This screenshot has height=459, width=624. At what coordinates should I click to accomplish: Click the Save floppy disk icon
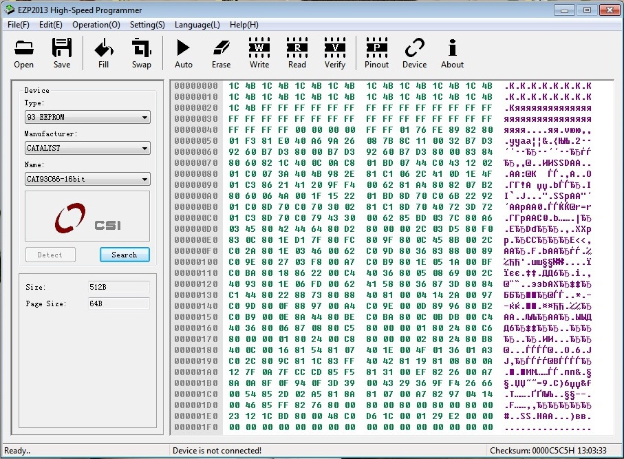pyautogui.click(x=62, y=53)
